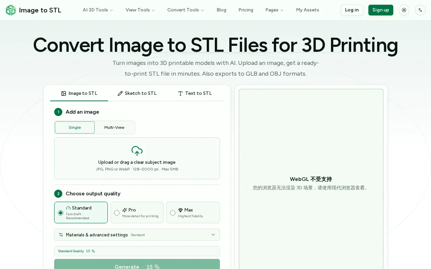Image resolution: width=431 pixels, height=269 pixels.
Task: Click the gauge icon beside Standard
Action: coord(68,208)
